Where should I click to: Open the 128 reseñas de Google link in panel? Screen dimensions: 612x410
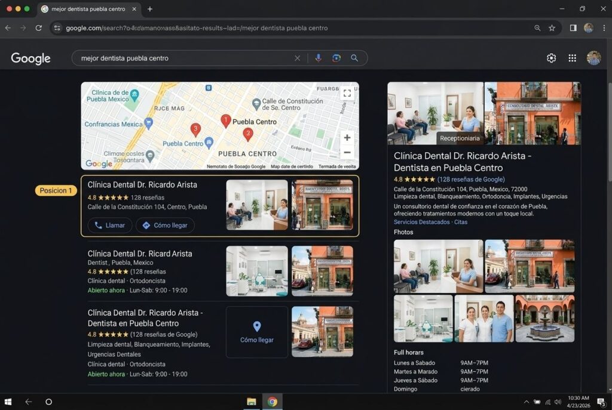471,179
